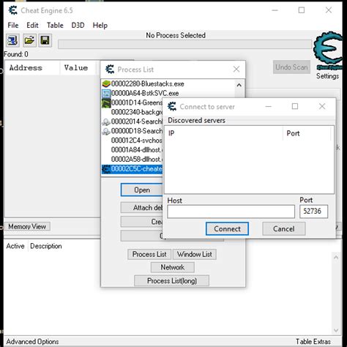Screen dimensions: 347x347
Task: Click the 00000D18-Search process icon
Action: pos(106,131)
